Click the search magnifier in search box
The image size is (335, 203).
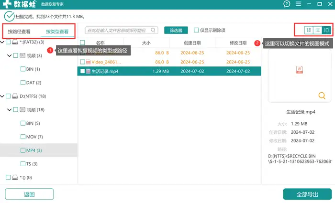point(153,30)
